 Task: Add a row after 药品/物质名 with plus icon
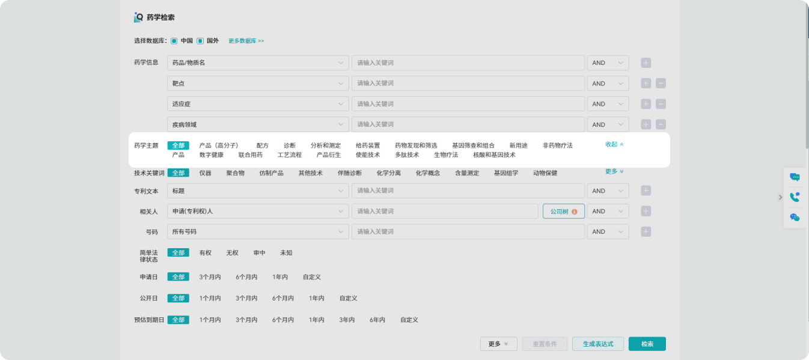coord(646,63)
